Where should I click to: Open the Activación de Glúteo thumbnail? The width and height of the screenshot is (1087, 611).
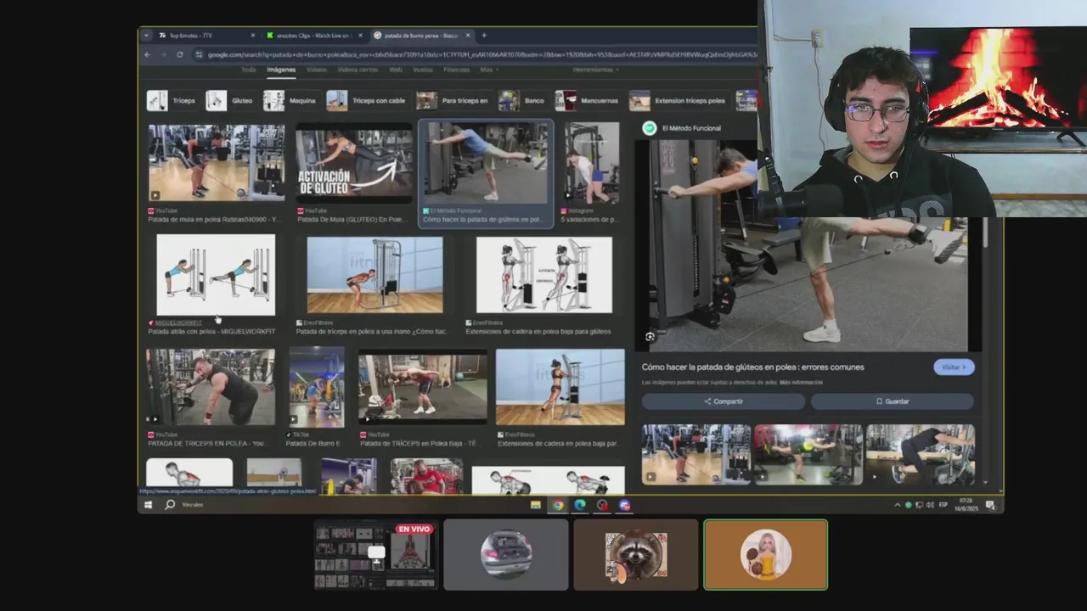click(x=354, y=163)
